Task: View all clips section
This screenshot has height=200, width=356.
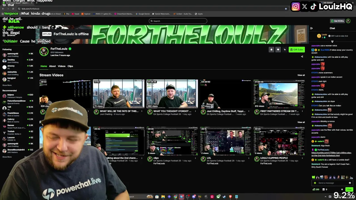Action: pos(301,122)
